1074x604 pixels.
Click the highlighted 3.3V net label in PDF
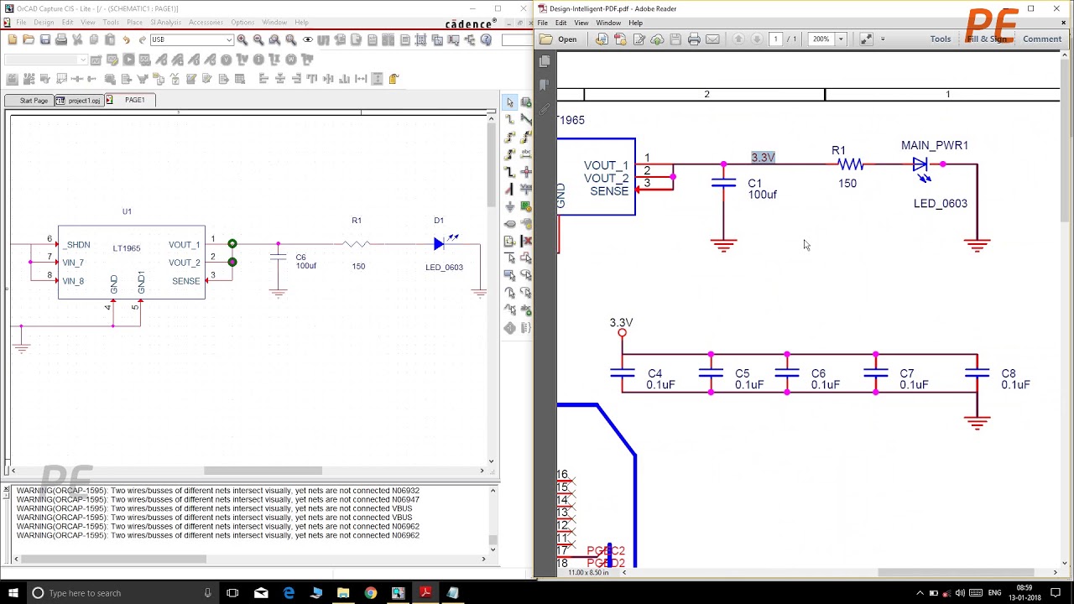(x=763, y=158)
